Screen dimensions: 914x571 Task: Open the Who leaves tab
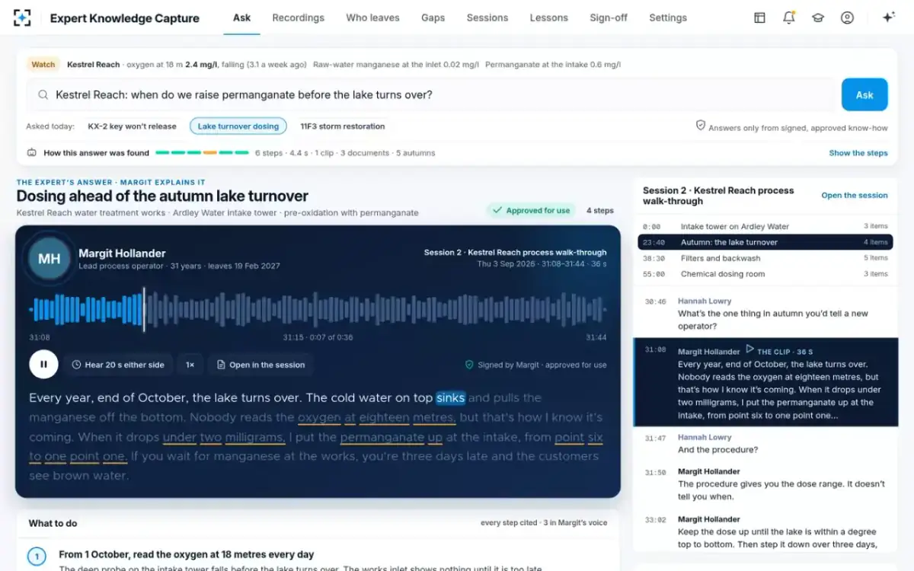[x=373, y=18]
